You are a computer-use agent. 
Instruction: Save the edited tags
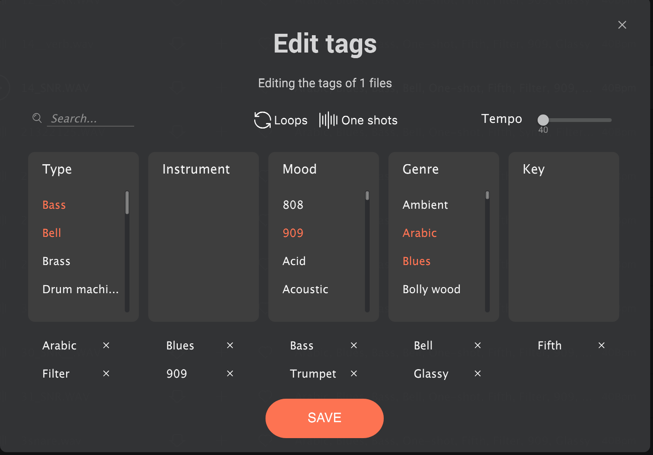[325, 418]
